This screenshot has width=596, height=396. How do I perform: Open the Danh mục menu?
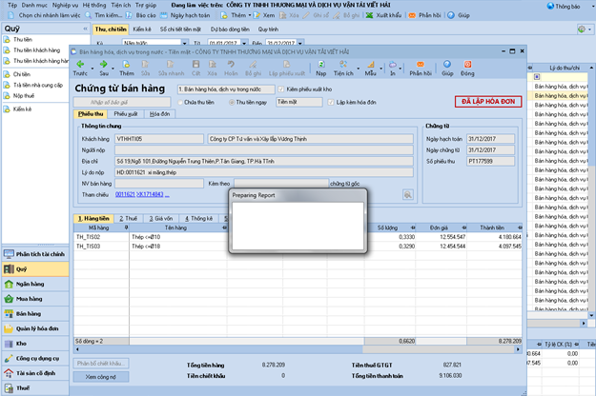[x=34, y=6]
